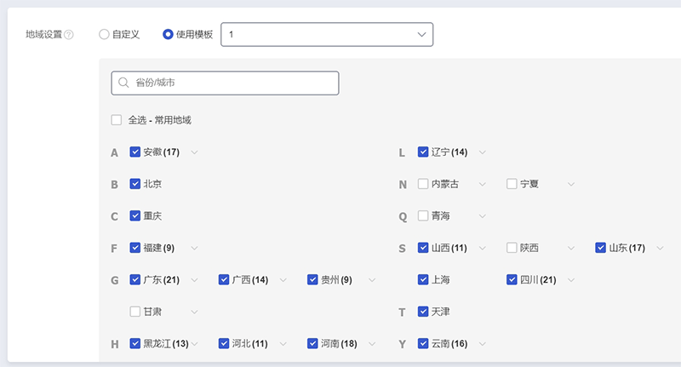
Task: Expand the 云南 chevron arrow
Action: [483, 344]
